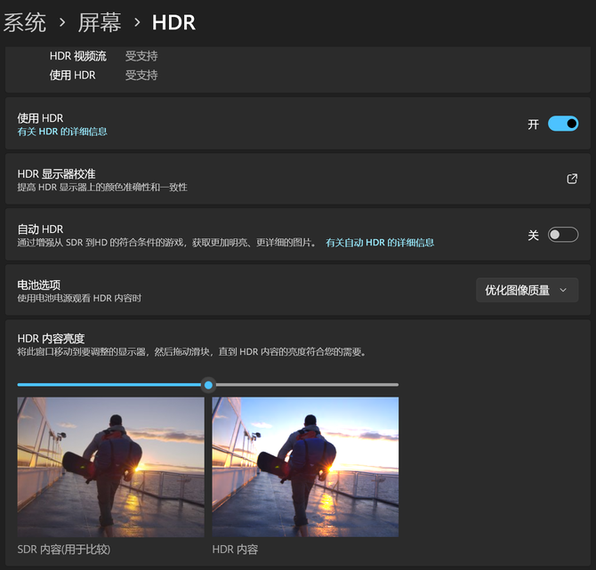Image resolution: width=596 pixels, height=570 pixels.
Task: Click the HDR breadcrumb title
Action: pos(173,22)
